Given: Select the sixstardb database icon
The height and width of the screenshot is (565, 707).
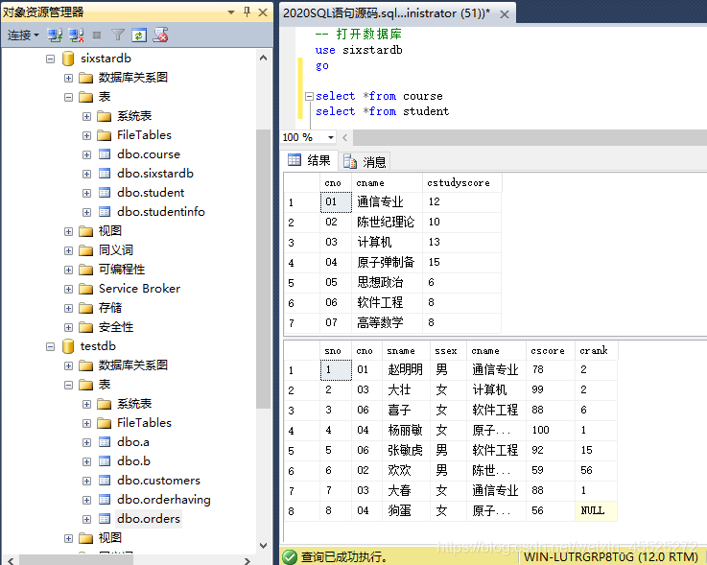Looking at the screenshot, I should pyautogui.click(x=68, y=59).
